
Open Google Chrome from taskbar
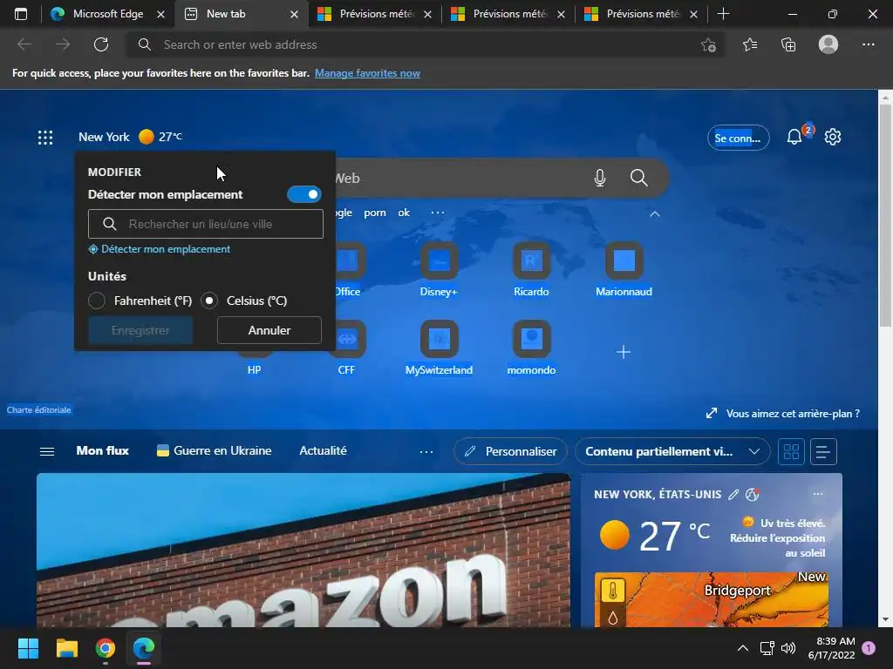(106, 648)
